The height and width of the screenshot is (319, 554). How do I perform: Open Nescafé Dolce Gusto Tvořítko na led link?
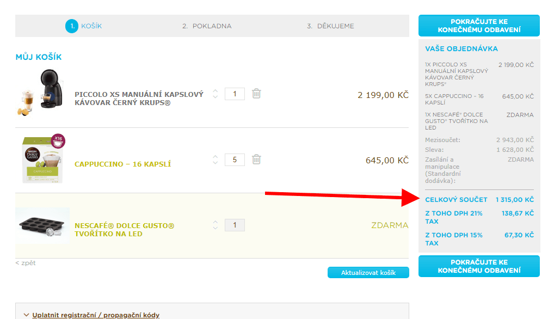pos(125,230)
